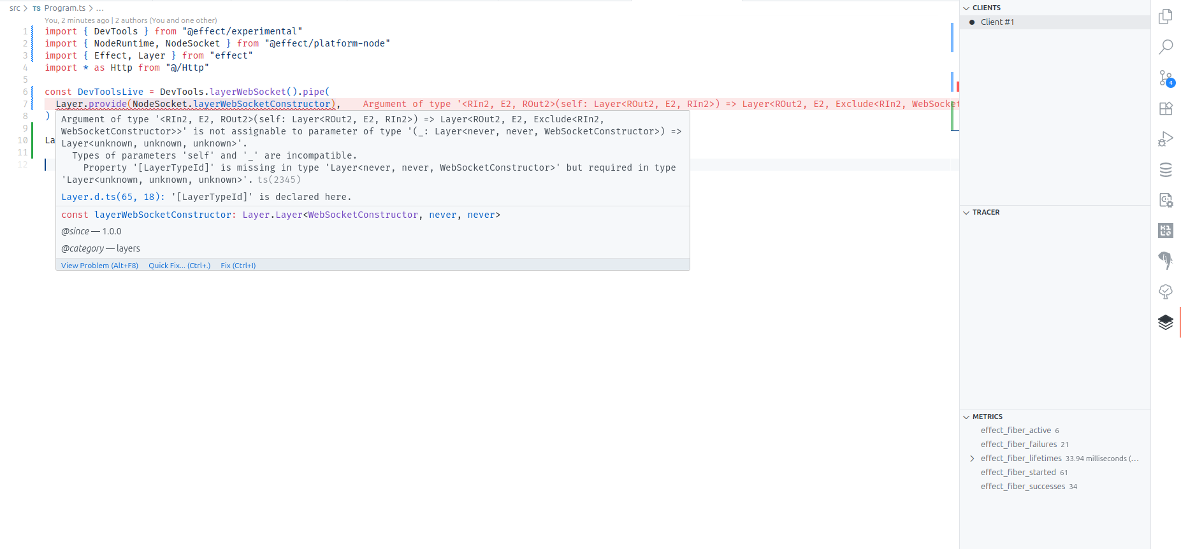The height and width of the screenshot is (549, 1181).
Task: Click the inline red error message on line 7
Action: coord(661,104)
